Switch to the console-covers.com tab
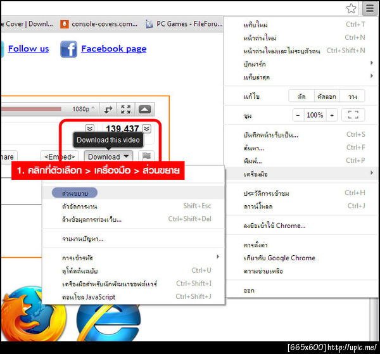The image size is (380, 354). coord(99,23)
